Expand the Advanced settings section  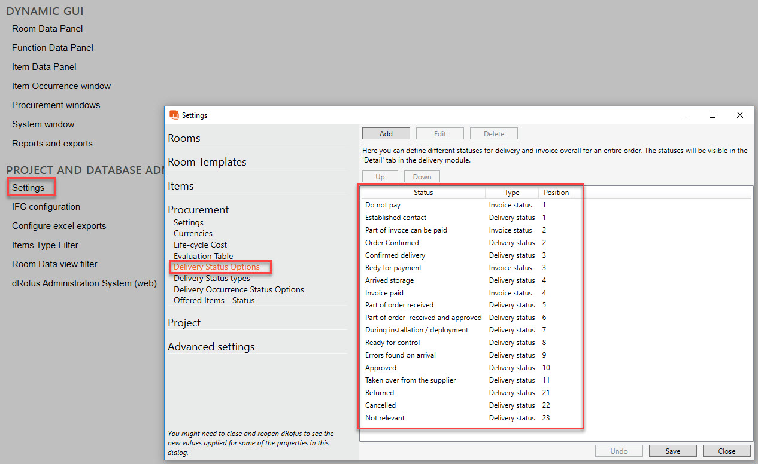211,347
